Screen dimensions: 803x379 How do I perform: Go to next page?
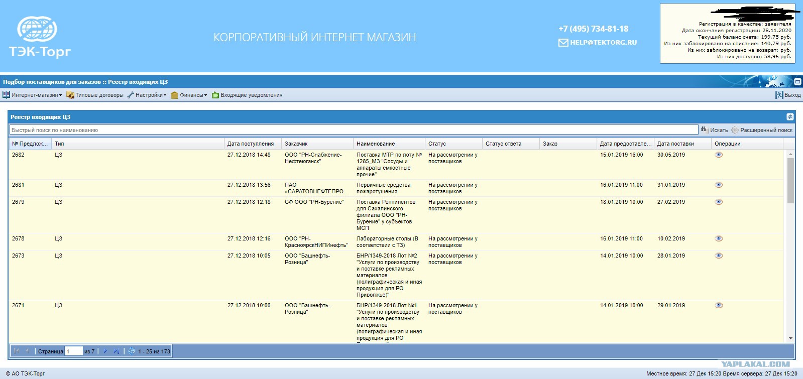pyautogui.click(x=105, y=351)
